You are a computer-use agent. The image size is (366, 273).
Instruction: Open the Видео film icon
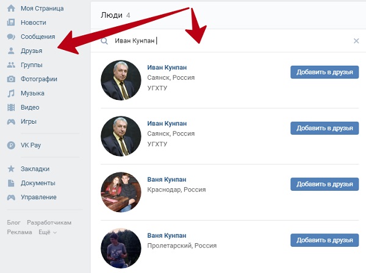11,107
